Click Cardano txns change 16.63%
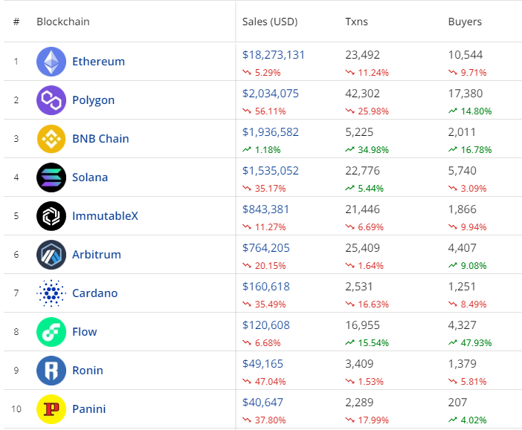The height and width of the screenshot is (430, 522). [x=367, y=304]
